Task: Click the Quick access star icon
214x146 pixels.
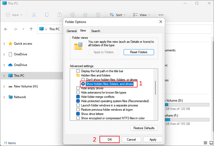Action: [x=10, y=44]
